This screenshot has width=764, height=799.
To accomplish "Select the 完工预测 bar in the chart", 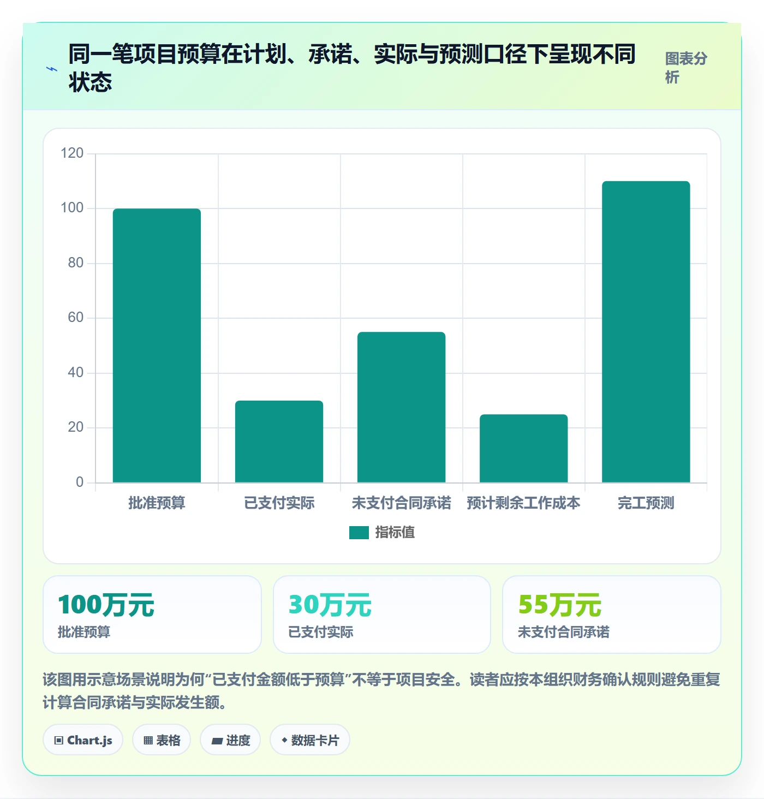I will click(646, 332).
